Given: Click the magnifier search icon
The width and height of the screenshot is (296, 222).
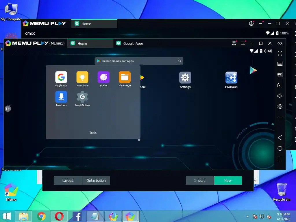Looking at the screenshot, I should coord(180,61).
